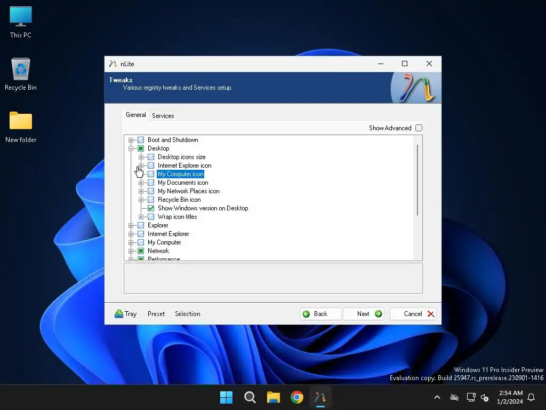Select 'Show Windows version on Desktop' row
Screen dimensions: 546x410
point(203,208)
